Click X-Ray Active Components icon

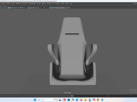[x=33, y=8]
